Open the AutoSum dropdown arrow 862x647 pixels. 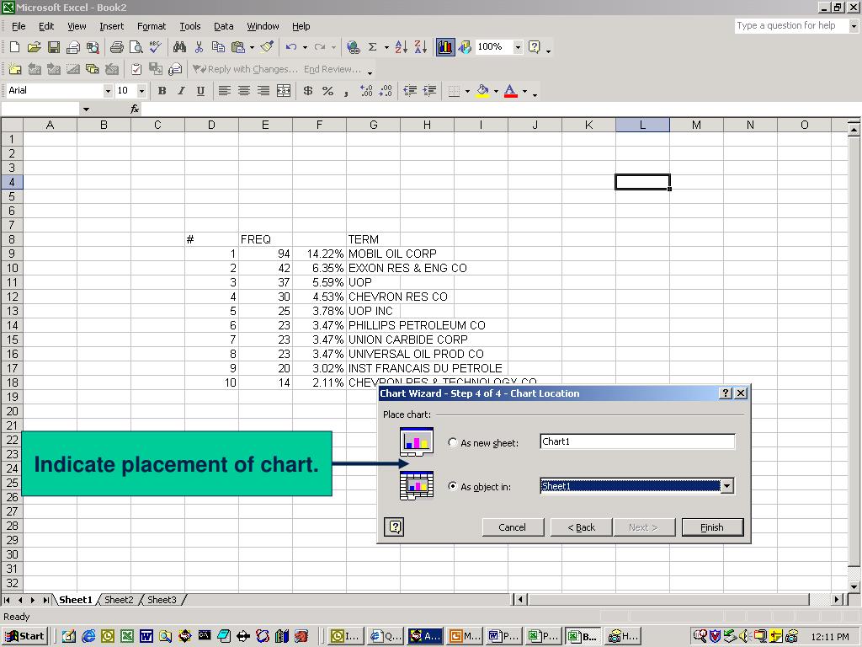(386, 47)
